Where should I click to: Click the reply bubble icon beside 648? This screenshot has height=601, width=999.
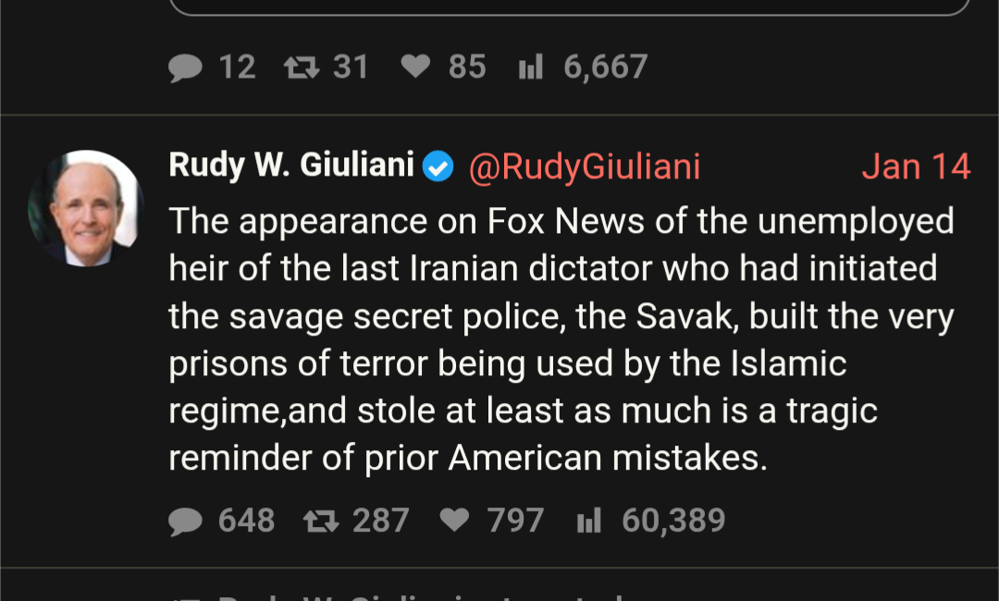(186, 522)
